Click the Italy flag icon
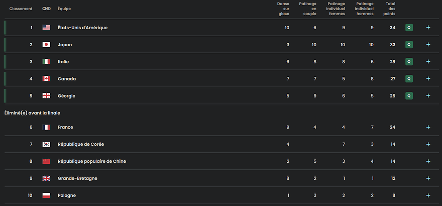 (x=46, y=62)
